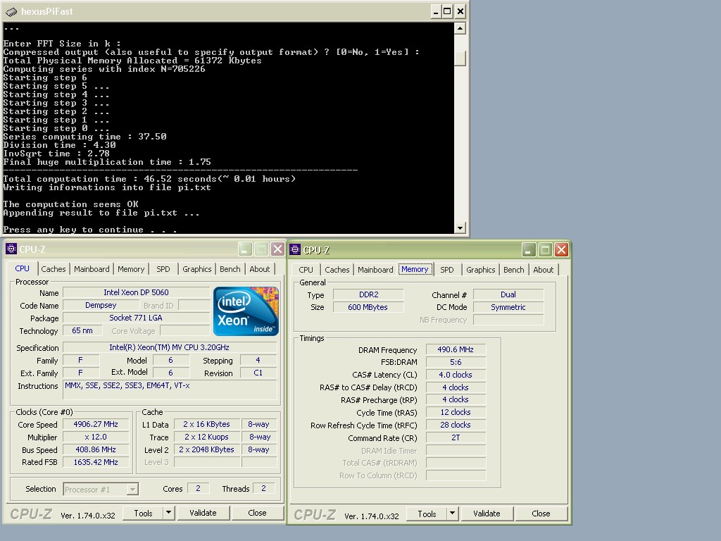Click Command Rate value 2T
The width and height of the screenshot is (721, 541).
pyautogui.click(x=456, y=437)
